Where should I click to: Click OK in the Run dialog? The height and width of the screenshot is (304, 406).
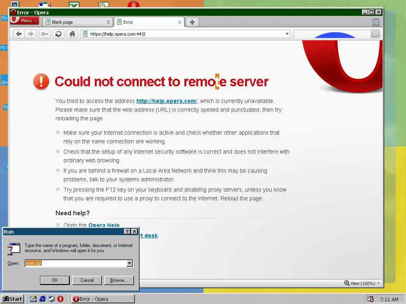(x=55, y=280)
